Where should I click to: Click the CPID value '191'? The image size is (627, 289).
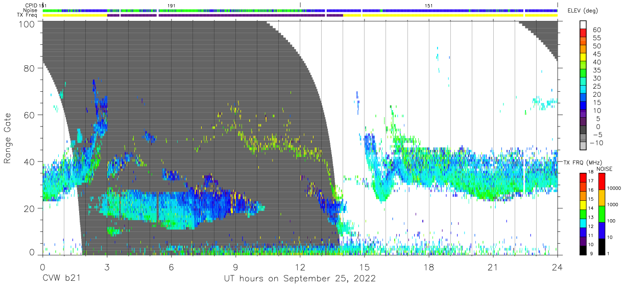[x=172, y=5]
